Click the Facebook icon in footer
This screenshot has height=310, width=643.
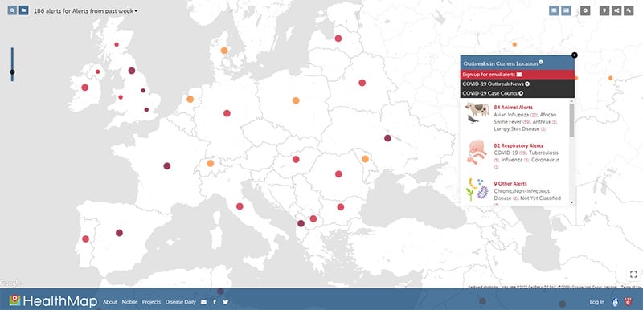click(x=215, y=302)
